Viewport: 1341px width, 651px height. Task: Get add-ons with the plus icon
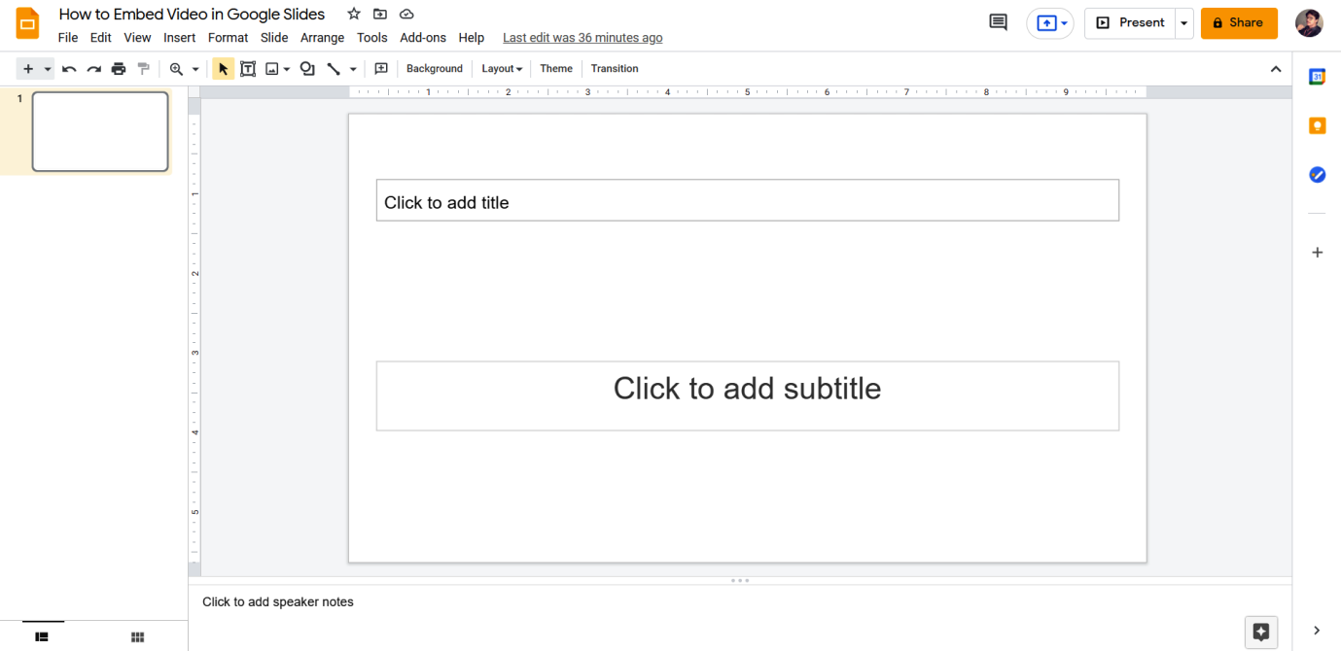coord(1317,253)
